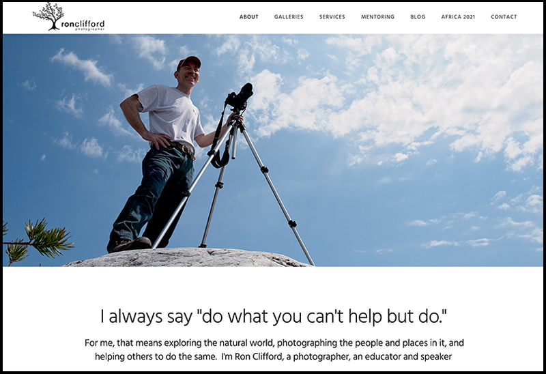Click the heading "do what you can't help but do"
The width and height of the screenshot is (546, 374).
pyautogui.click(x=274, y=317)
